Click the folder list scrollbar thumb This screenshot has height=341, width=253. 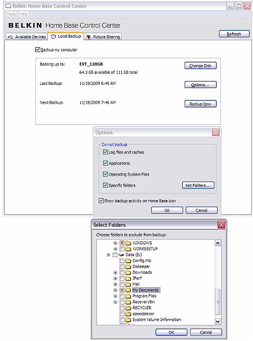point(218,302)
